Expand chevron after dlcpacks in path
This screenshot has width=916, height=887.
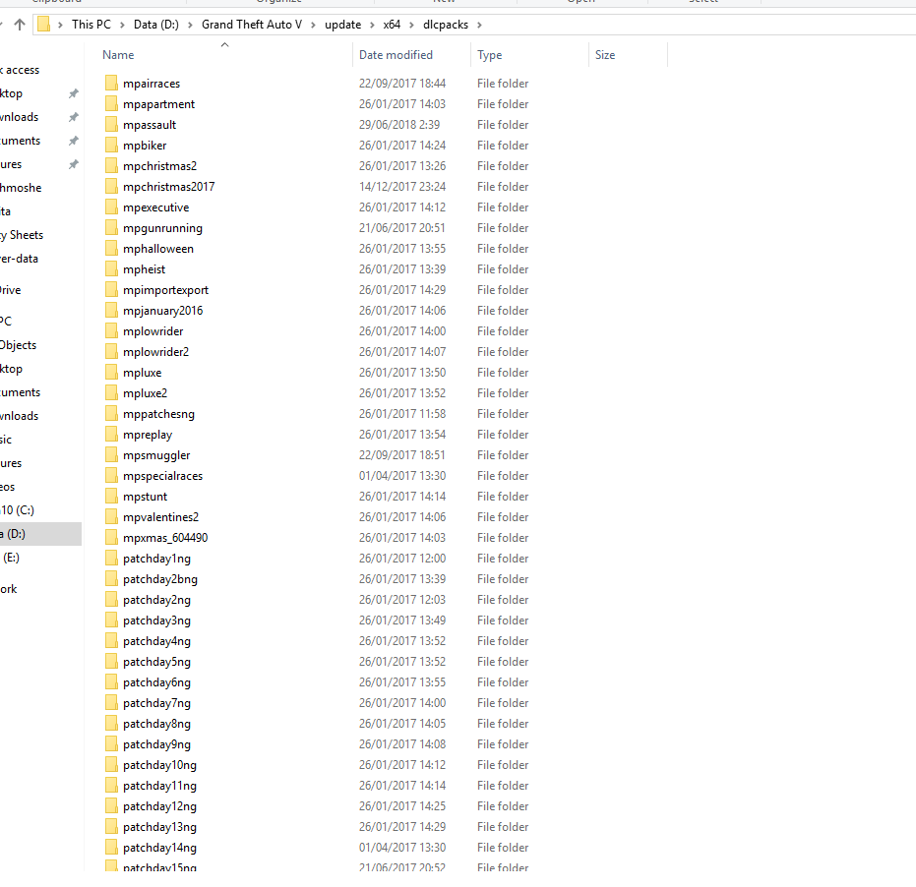[x=479, y=26]
